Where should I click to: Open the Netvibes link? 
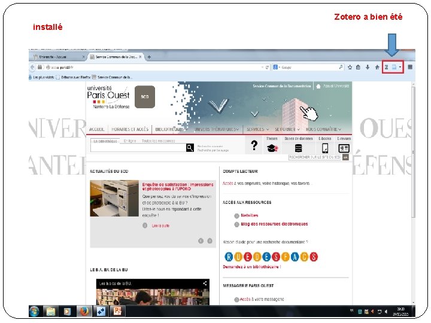pos(249,215)
